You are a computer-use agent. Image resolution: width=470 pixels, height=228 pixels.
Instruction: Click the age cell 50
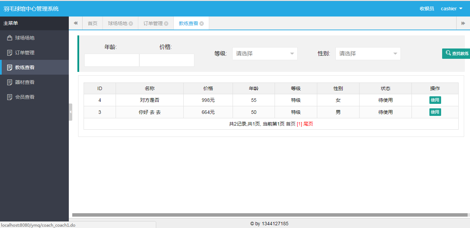[x=254, y=112]
